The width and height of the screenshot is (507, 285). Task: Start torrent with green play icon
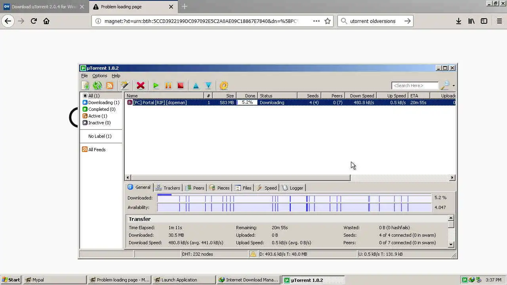pos(156,85)
